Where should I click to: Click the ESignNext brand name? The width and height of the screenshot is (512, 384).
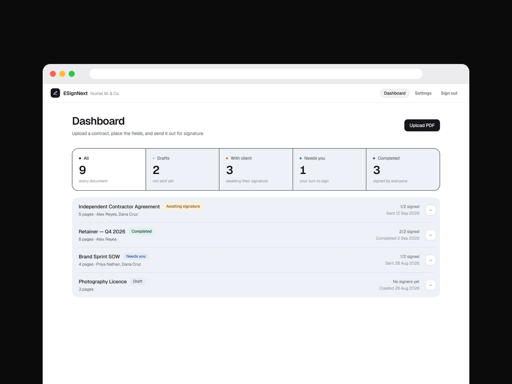[x=76, y=93]
